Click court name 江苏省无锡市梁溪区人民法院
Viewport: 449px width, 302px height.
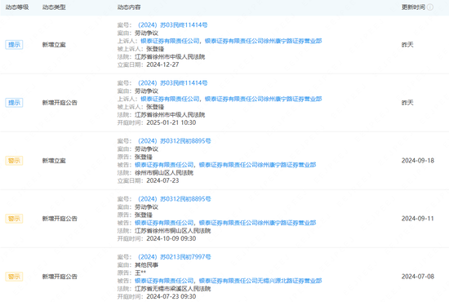tap(173, 289)
